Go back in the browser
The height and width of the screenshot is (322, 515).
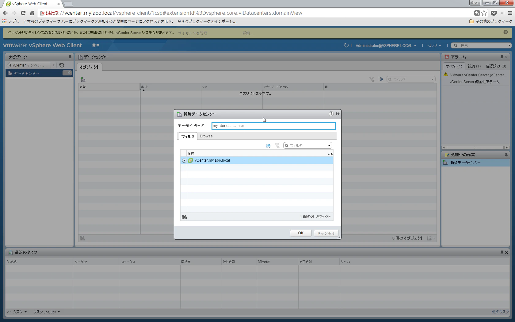pos(5,13)
